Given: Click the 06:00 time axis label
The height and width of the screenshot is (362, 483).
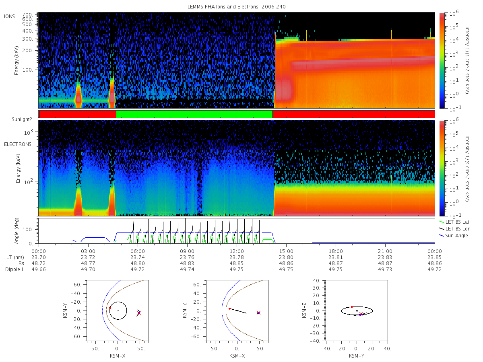Looking at the screenshot, I should click(138, 251).
